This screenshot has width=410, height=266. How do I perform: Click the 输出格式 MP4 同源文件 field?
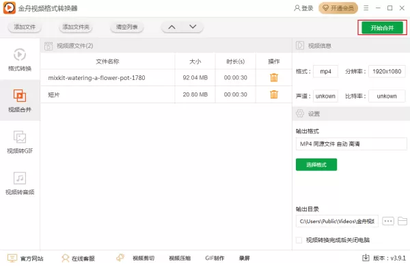[x=351, y=144]
